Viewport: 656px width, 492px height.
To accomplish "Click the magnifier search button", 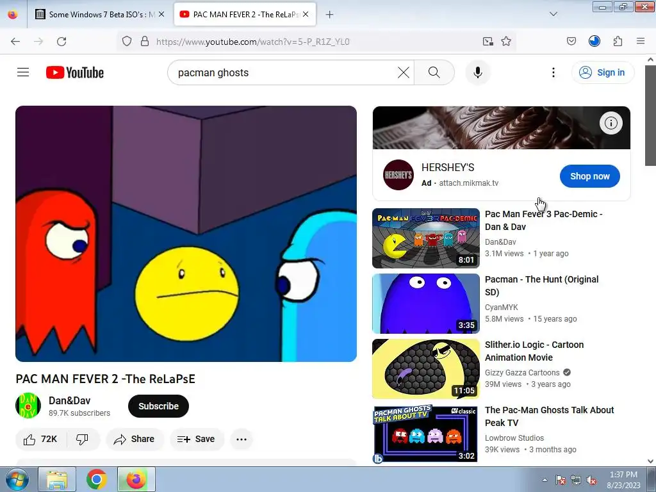I will pos(434,72).
